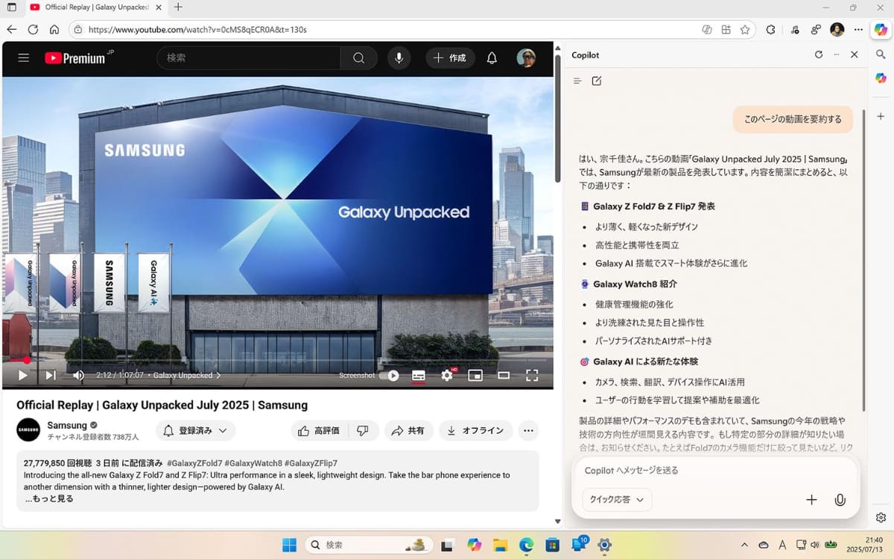Open the player settings gear
Screen dimensions: 894x559
point(447,376)
